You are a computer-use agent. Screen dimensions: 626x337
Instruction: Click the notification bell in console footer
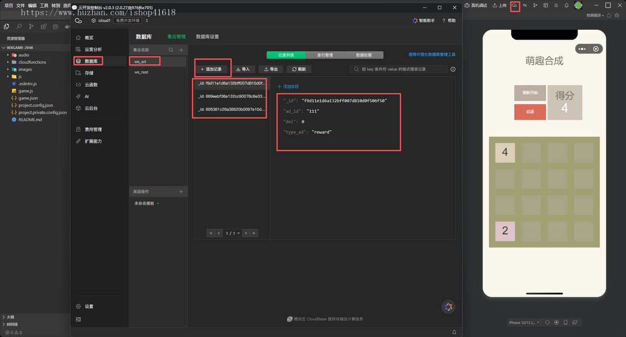(x=454, y=332)
